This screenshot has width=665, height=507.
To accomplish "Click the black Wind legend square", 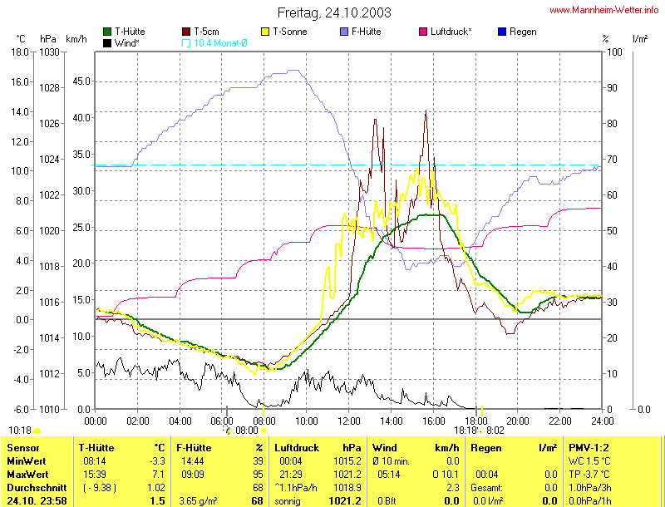I will (107, 42).
